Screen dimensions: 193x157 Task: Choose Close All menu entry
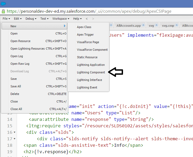(x=34, y=109)
